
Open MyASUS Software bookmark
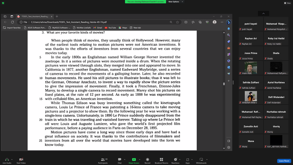click(x=59, y=27)
